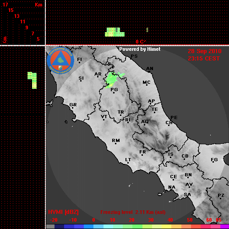Click the magenta swatch at the color scale end

pyautogui.click(x=224, y=227)
